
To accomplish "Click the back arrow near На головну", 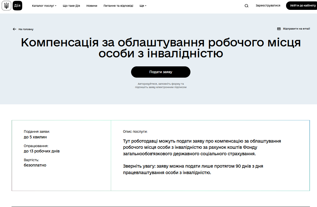I will pos(14,29).
